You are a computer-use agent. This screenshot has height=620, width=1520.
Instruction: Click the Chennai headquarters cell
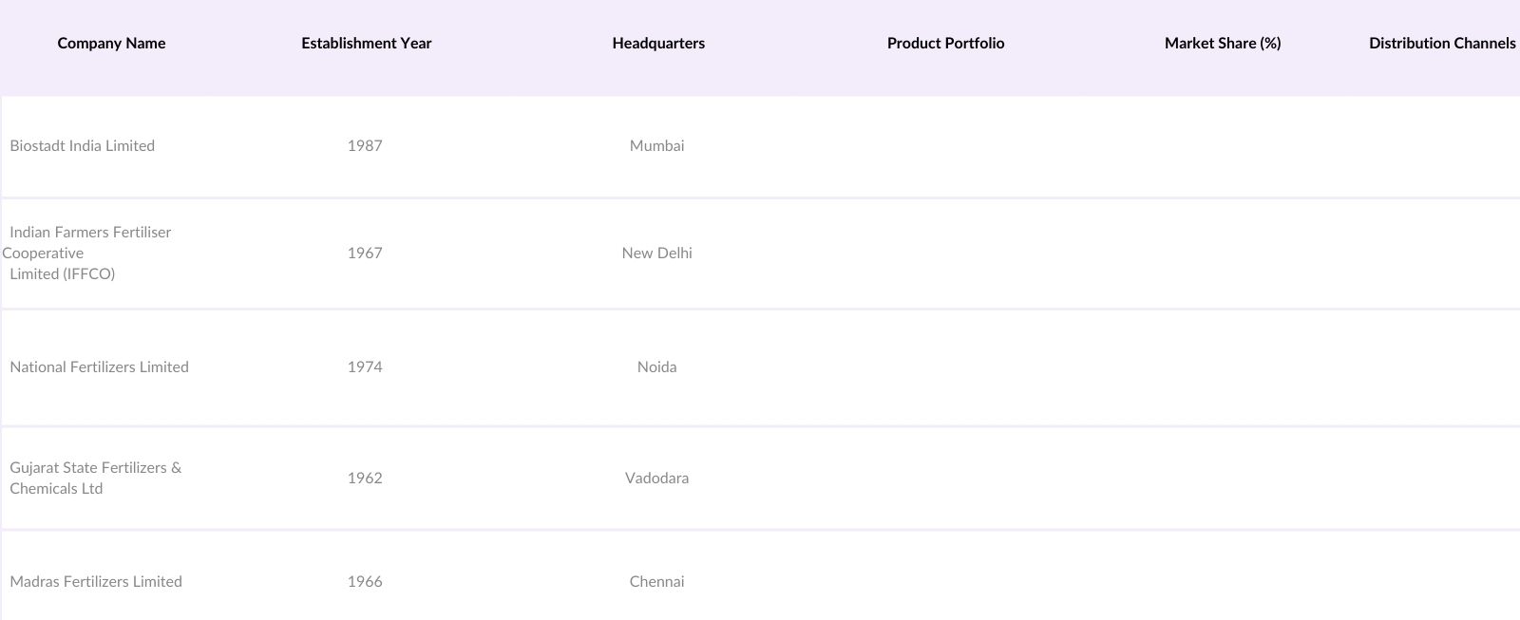pyautogui.click(x=656, y=582)
